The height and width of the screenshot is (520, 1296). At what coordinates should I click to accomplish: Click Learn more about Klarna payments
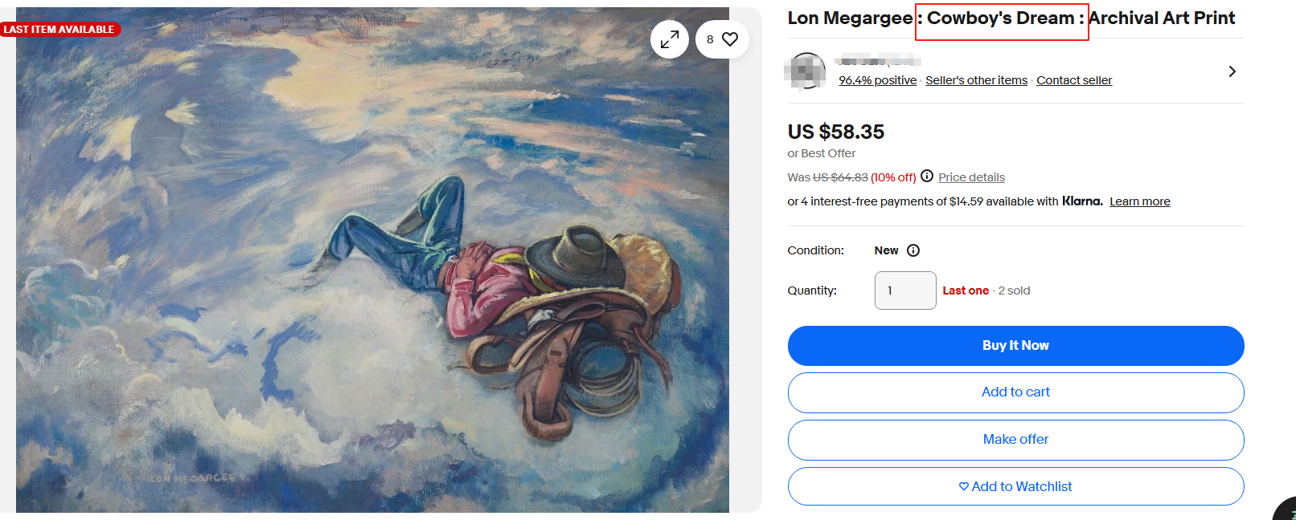(x=1139, y=201)
